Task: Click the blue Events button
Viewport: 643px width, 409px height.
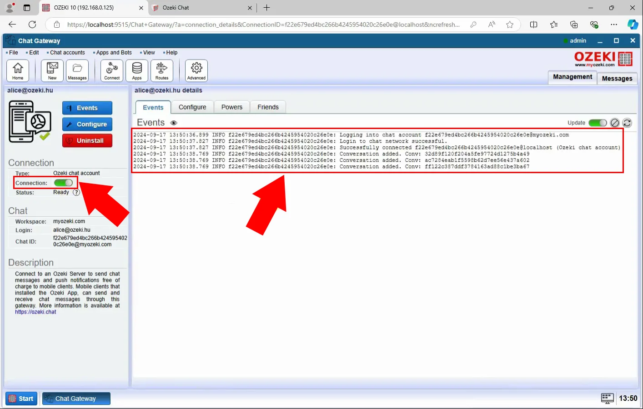Action: click(x=87, y=108)
